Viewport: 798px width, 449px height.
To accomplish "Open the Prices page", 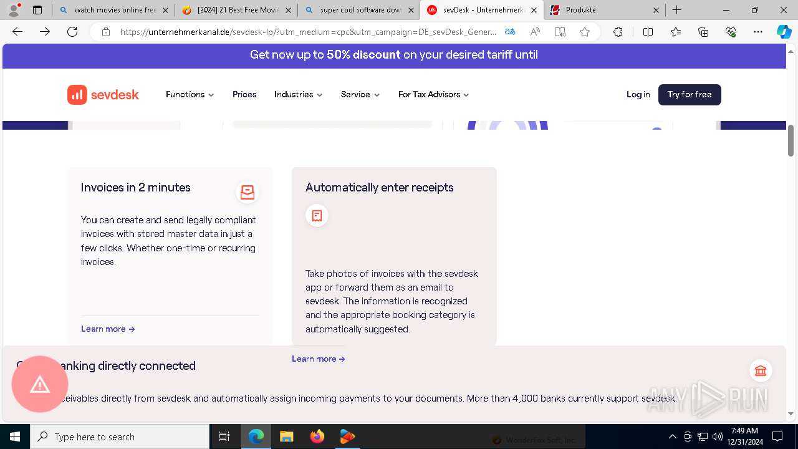I will (x=244, y=95).
